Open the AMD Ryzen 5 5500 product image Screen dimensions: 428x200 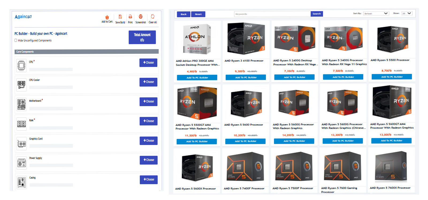coord(392,39)
